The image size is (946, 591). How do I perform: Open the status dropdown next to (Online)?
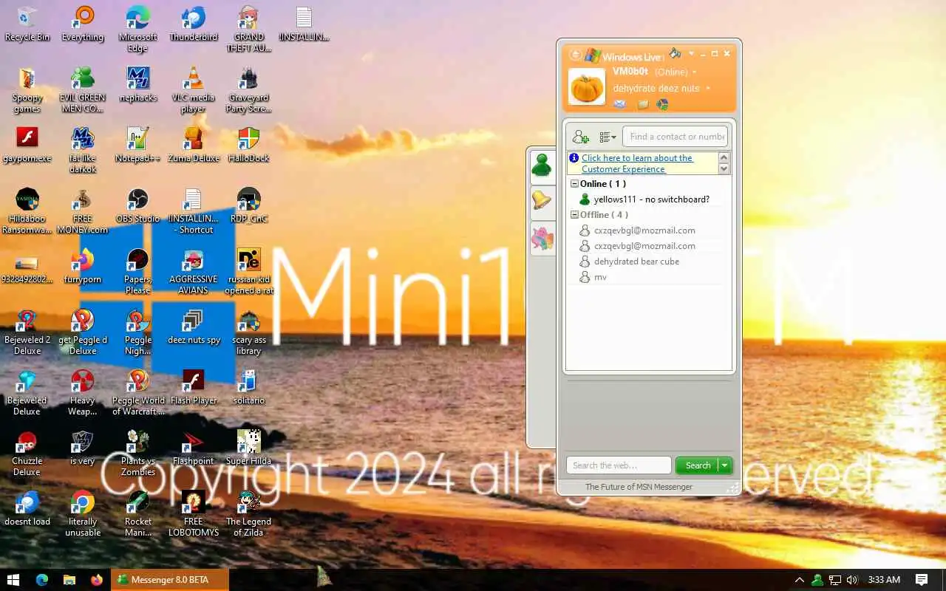694,72
